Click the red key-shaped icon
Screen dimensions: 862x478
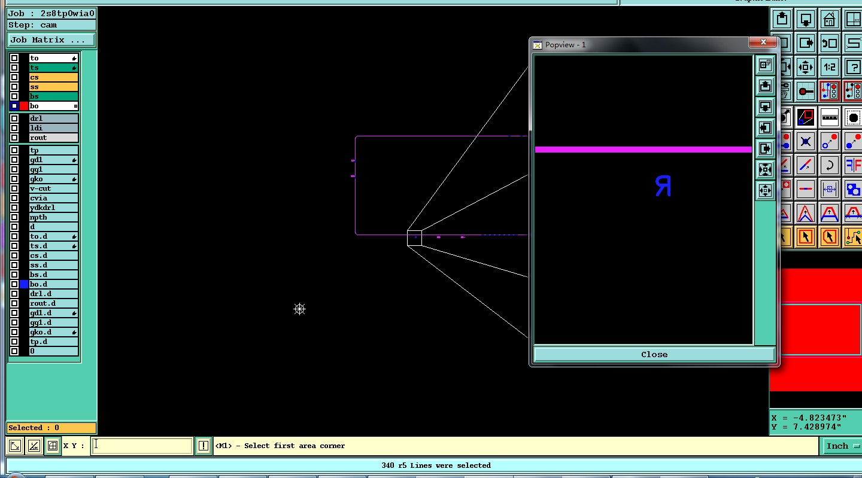[806, 91]
